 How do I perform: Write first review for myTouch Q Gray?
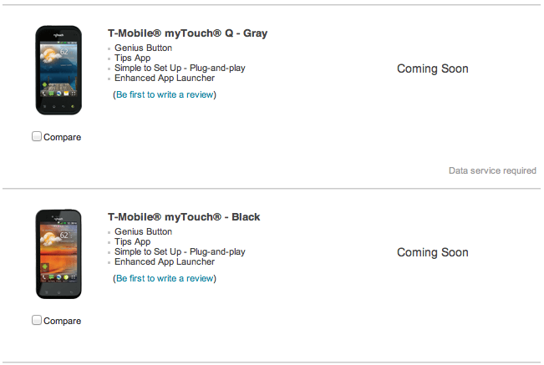pos(165,94)
